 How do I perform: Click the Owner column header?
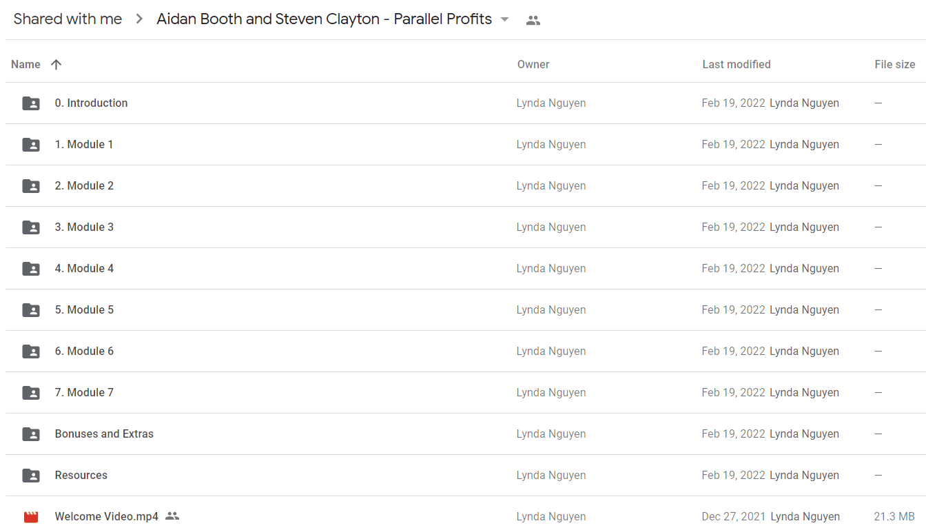[533, 64]
